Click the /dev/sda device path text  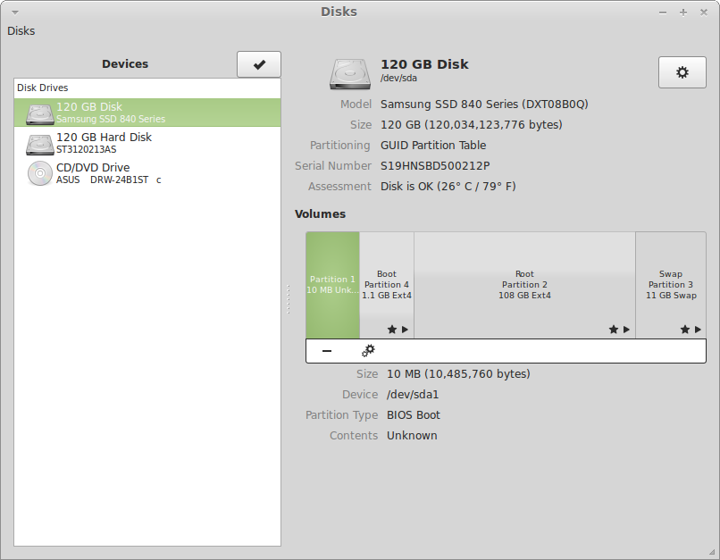(398, 78)
